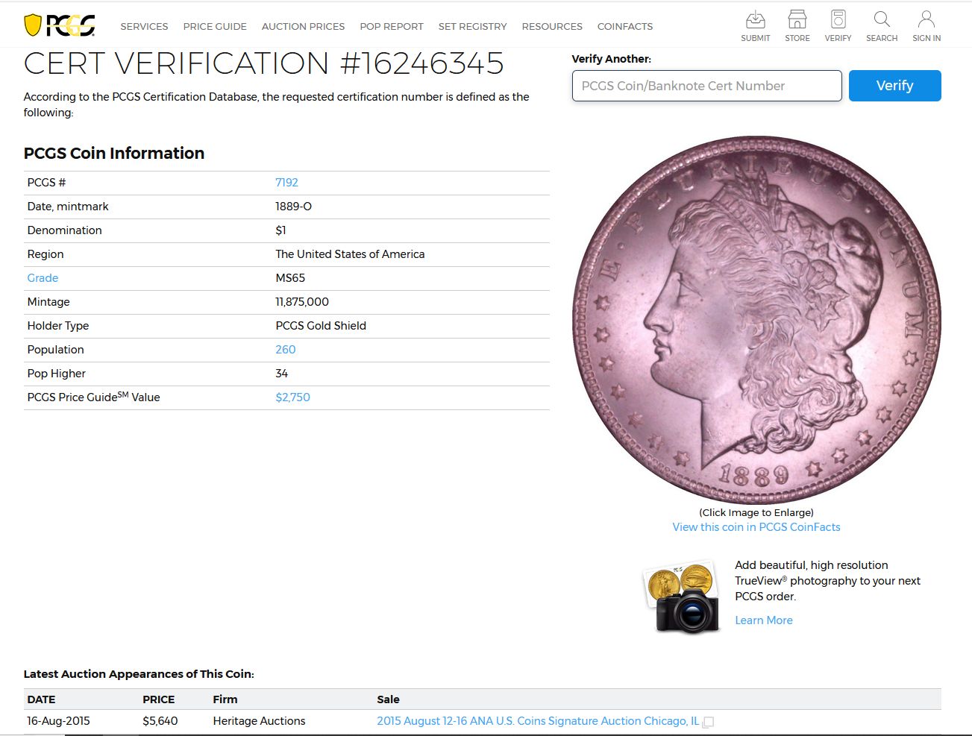
Task: Click the external link icon after auction sale
Action: tap(709, 722)
